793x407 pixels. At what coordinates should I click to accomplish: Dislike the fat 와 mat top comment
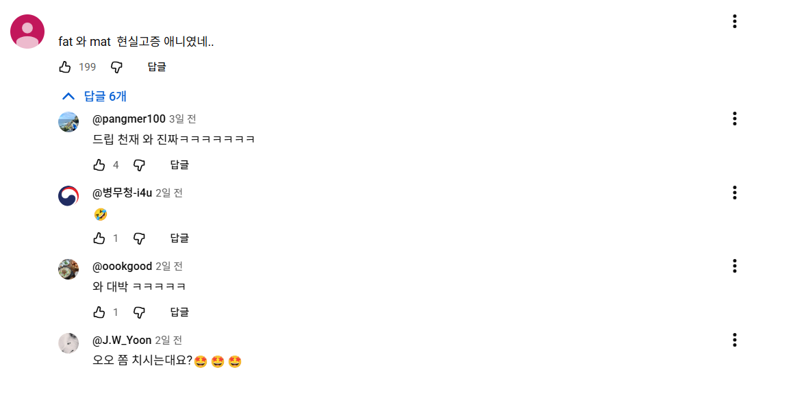[117, 67]
